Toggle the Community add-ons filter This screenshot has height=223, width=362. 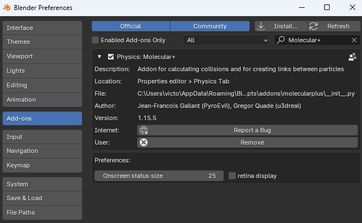[x=210, y=26]
